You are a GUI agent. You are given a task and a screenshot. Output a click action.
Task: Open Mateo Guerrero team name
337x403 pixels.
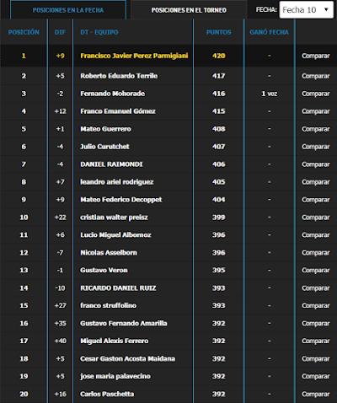pos(105,129)
